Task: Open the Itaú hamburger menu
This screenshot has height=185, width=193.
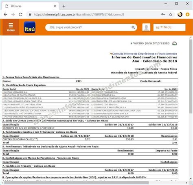Action: [11, 27]
